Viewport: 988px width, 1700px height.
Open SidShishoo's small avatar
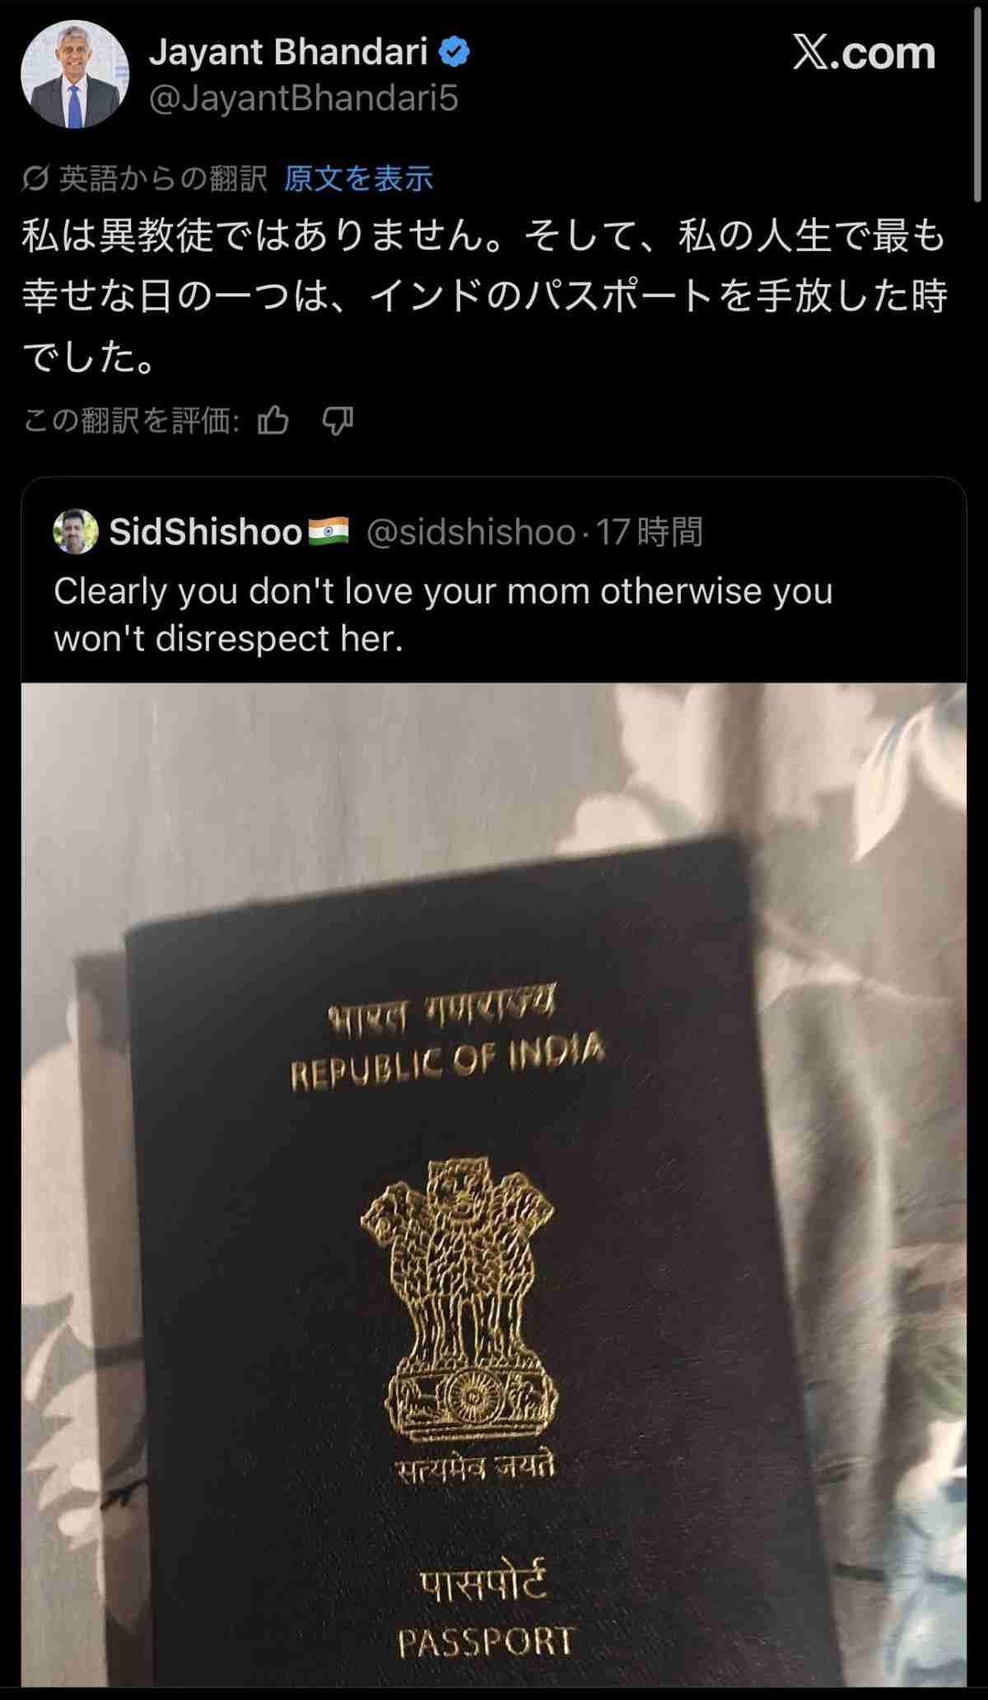(x=76, y=532)
